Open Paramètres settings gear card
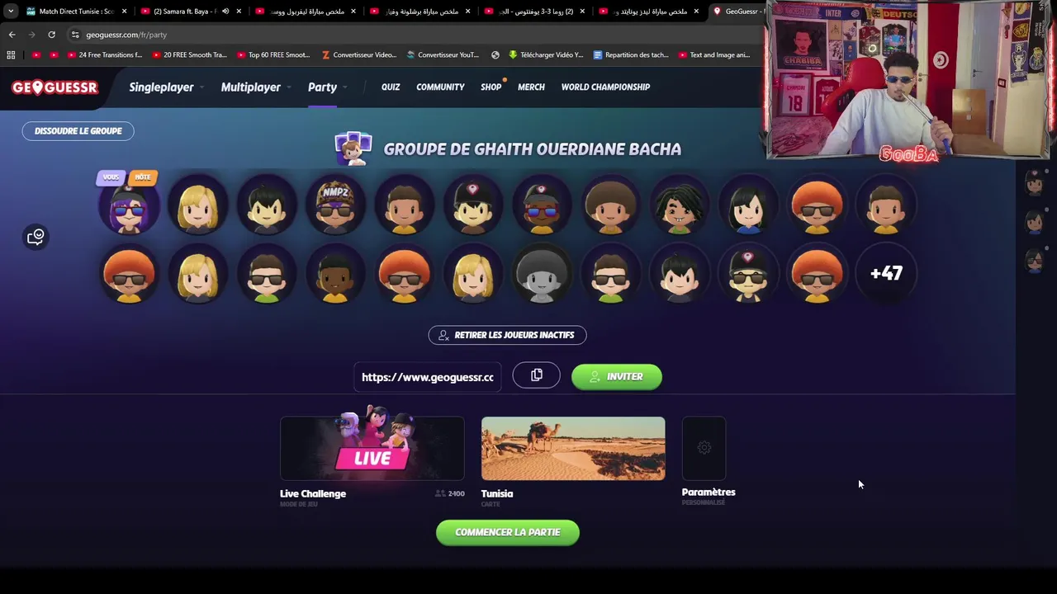 tap(704, 448)
